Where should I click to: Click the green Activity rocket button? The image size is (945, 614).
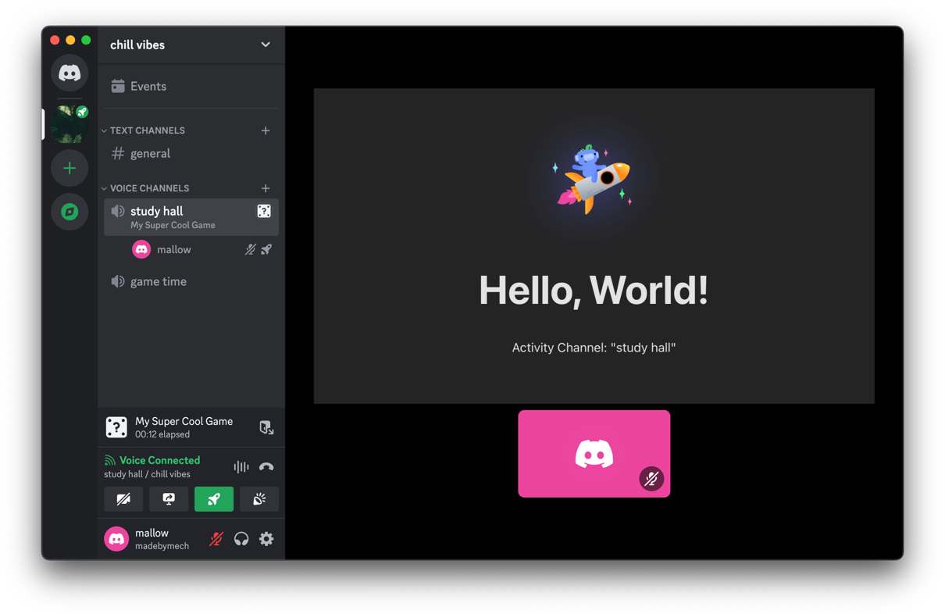coord(214,498)
